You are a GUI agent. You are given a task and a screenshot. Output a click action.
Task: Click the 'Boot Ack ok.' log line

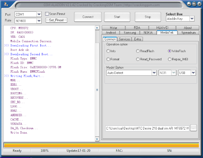(20, 50)
